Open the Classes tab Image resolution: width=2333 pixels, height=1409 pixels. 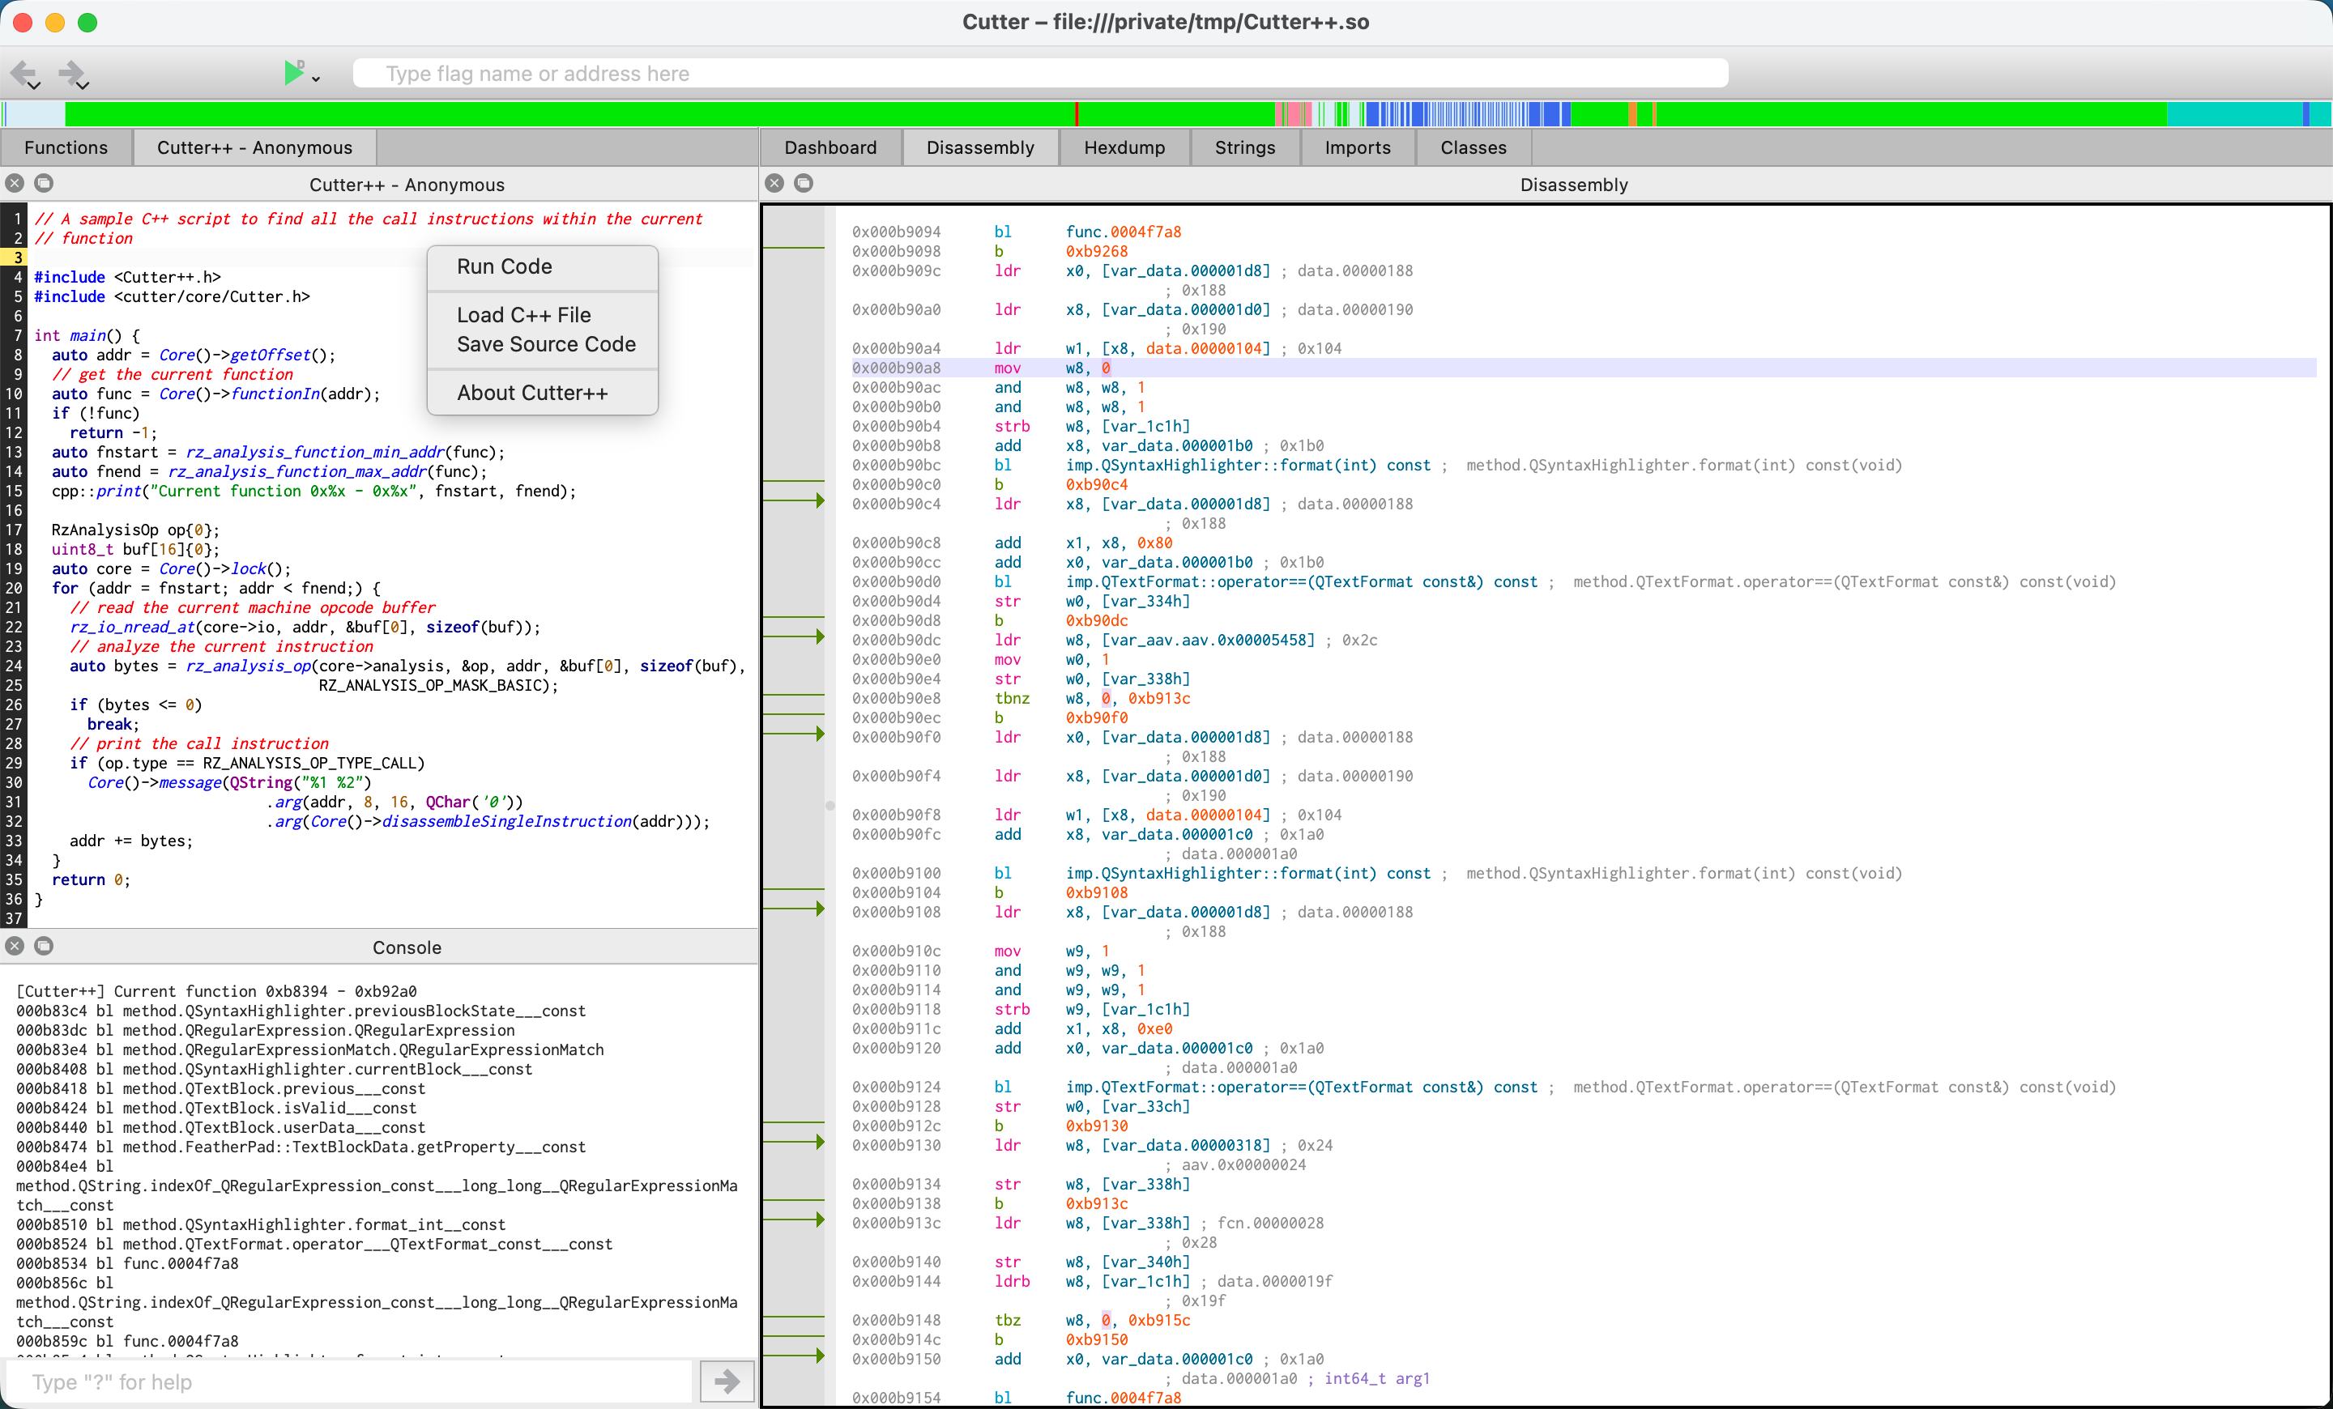tap(1473, 147)
